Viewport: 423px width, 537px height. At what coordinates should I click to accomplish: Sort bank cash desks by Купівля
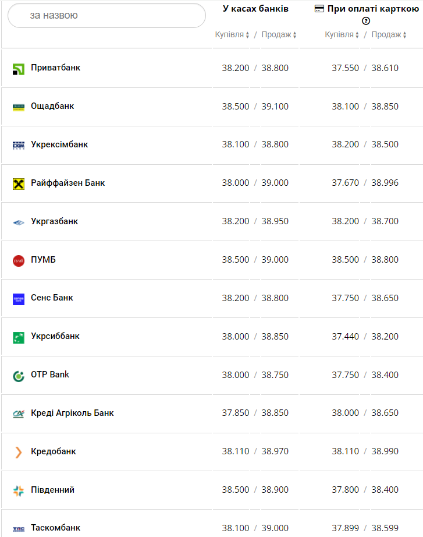coord(232,35)
